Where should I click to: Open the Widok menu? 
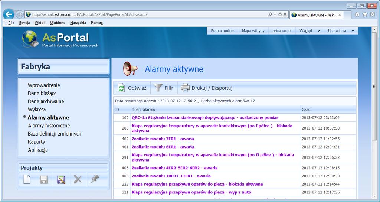(40, 23)
